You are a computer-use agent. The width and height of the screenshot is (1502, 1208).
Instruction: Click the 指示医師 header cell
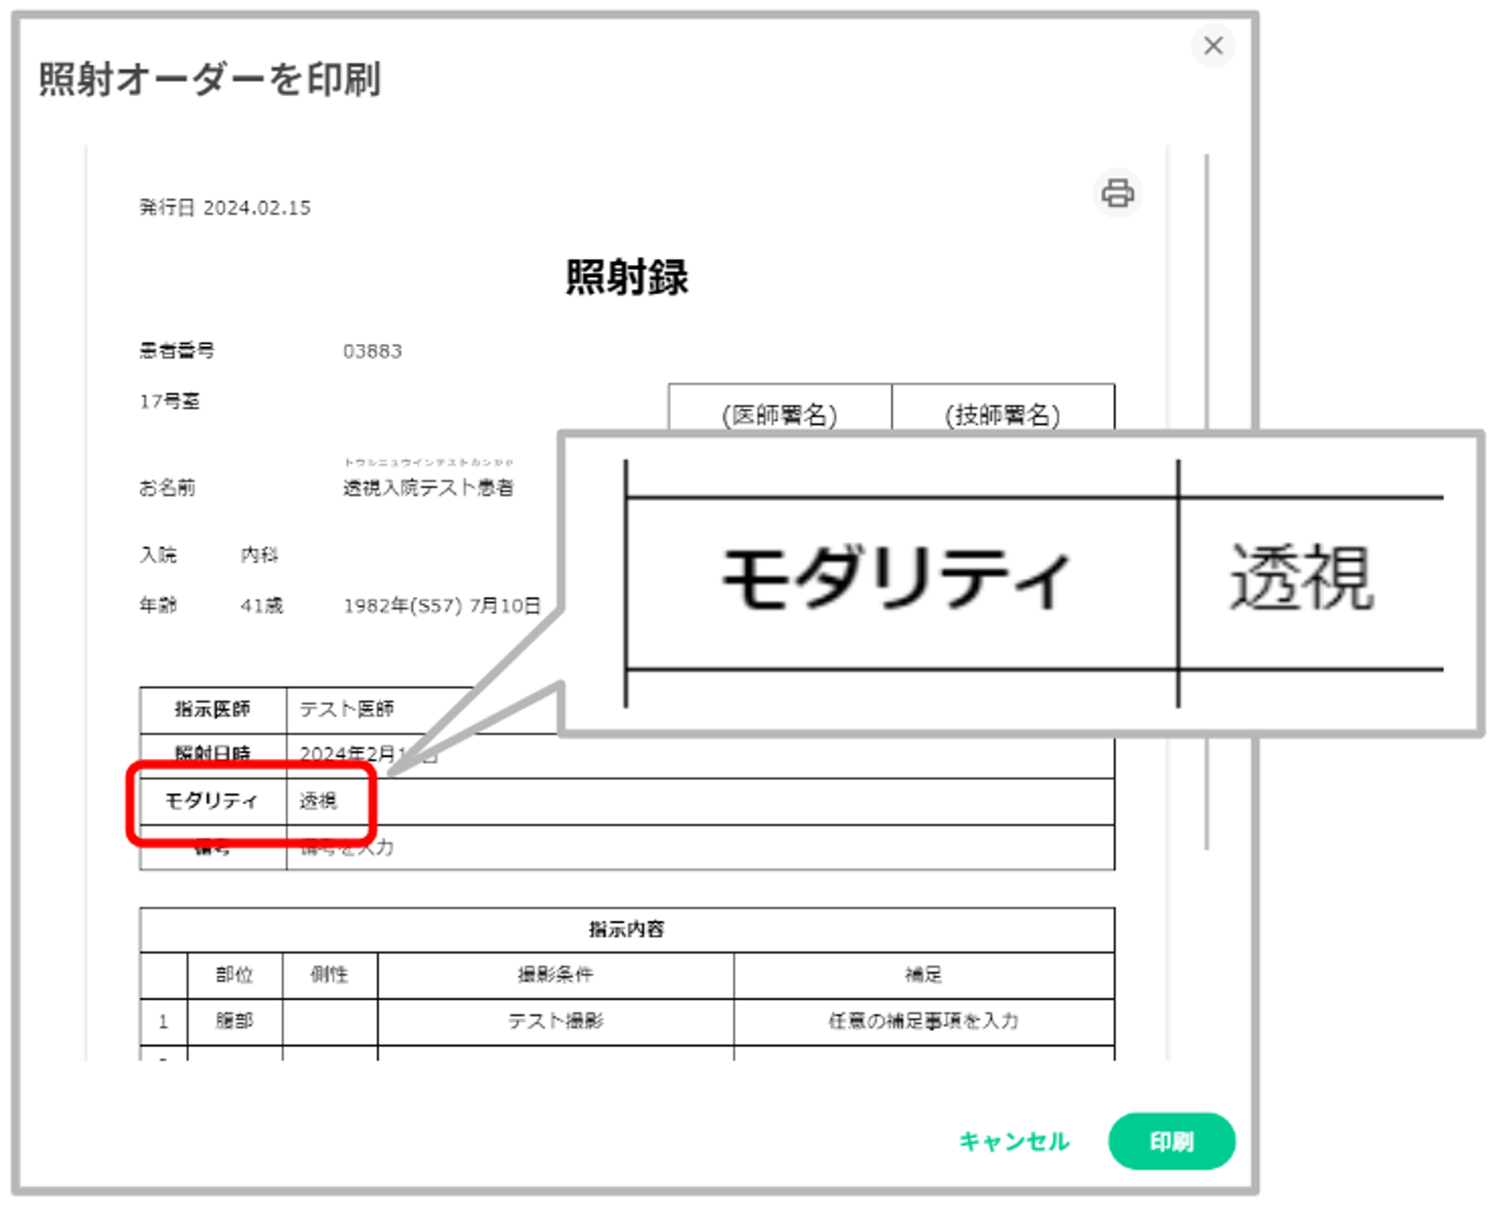point(213,709)
